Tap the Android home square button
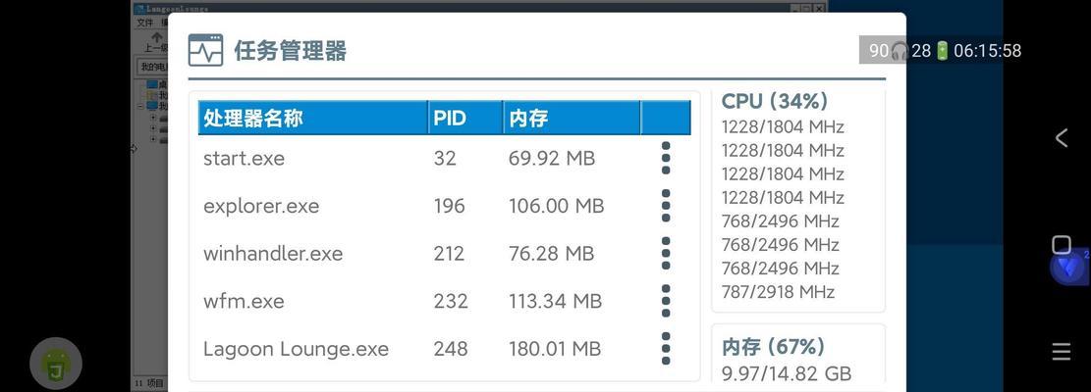1091x392 pixels. coord(1062,245)
